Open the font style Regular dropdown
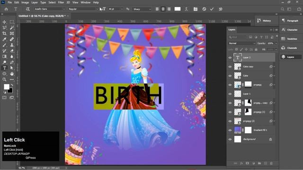This screenshot has height=170, width=303. point(97,9)
